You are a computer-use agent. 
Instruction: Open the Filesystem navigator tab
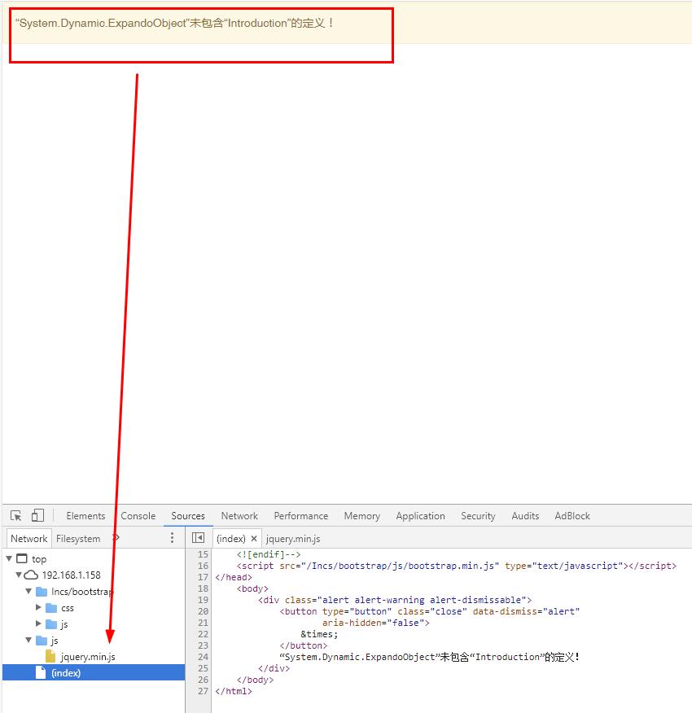coord(78,539)
